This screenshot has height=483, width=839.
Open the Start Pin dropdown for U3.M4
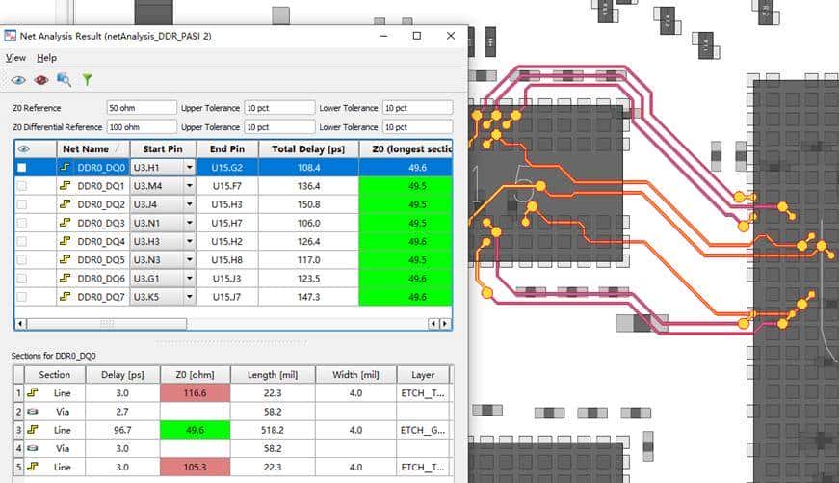190,186
